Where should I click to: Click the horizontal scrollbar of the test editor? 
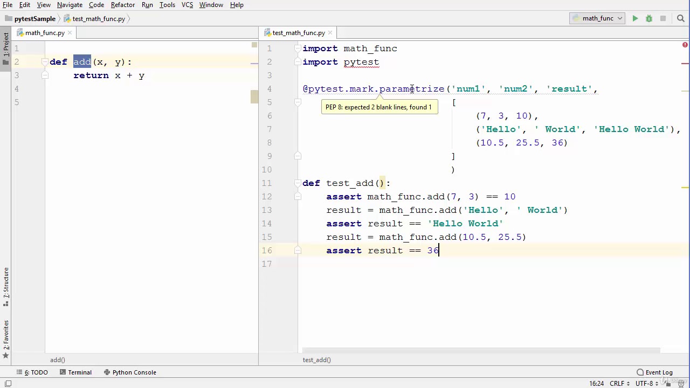(x=481, y=350)
